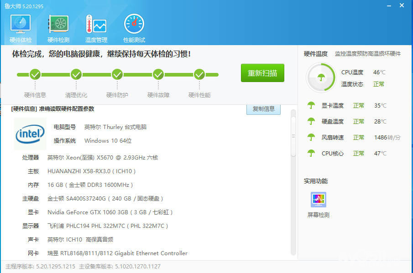Click the umbrella icon beside CPU核心
The image size is (413, 273).
(311, 154)
